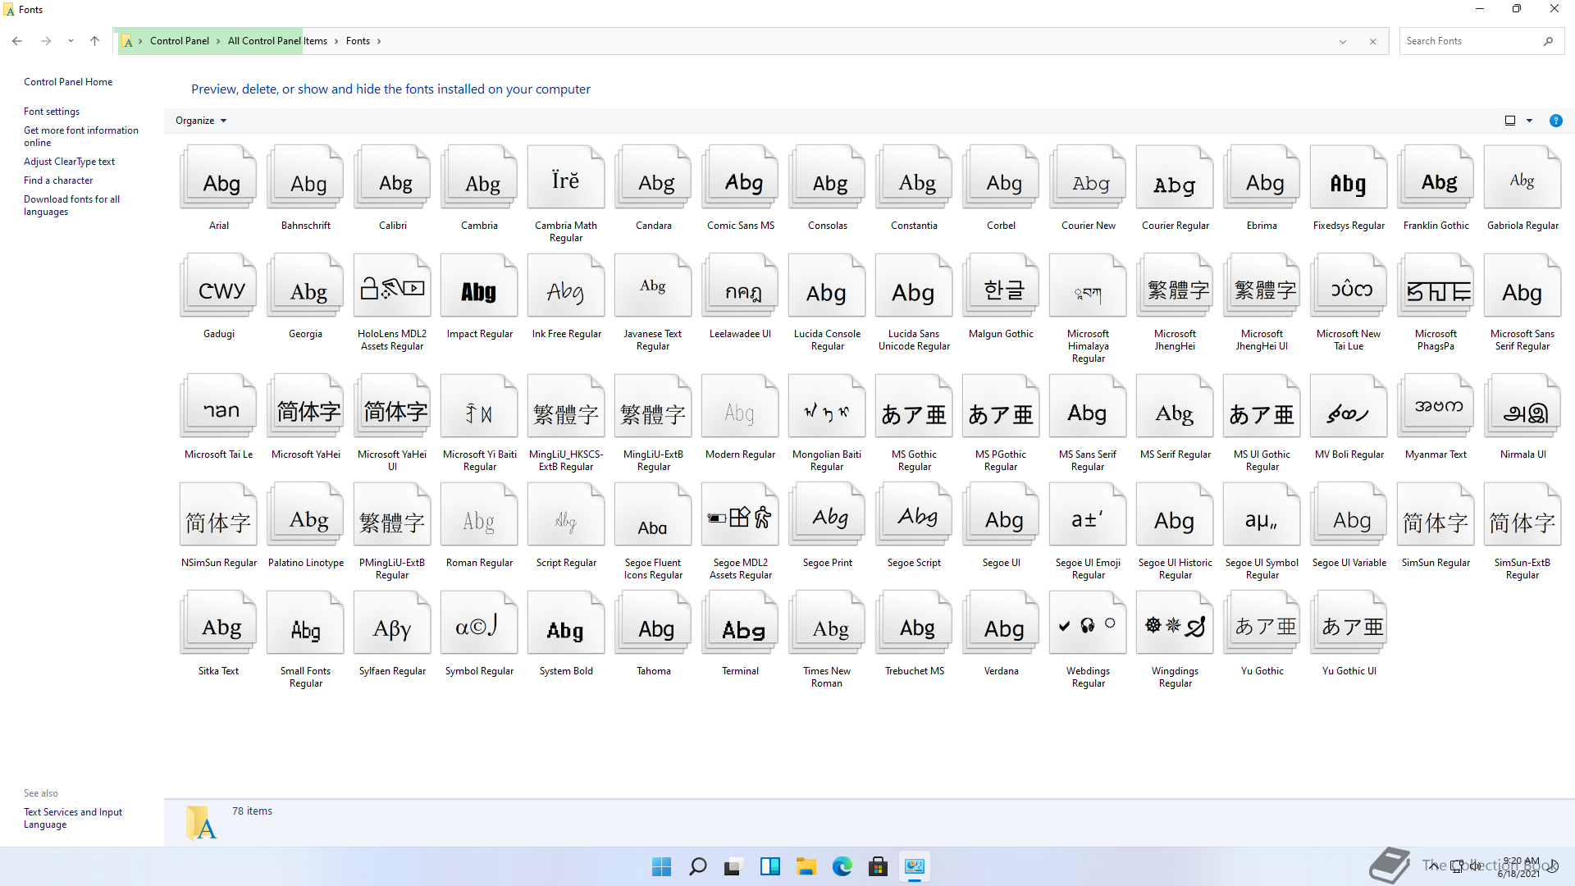Expand the address bar history dropdown
Viewport: 1575px width, 886px height.
click(x=1343, y=41)
